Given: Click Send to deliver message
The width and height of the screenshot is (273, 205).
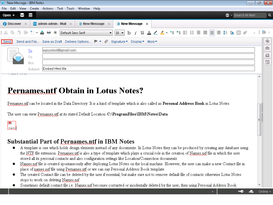Looking at the screenshot, I should coord(7,41).
